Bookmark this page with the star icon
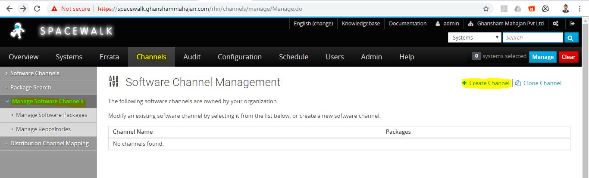589x178 pixels. (486, 9)
